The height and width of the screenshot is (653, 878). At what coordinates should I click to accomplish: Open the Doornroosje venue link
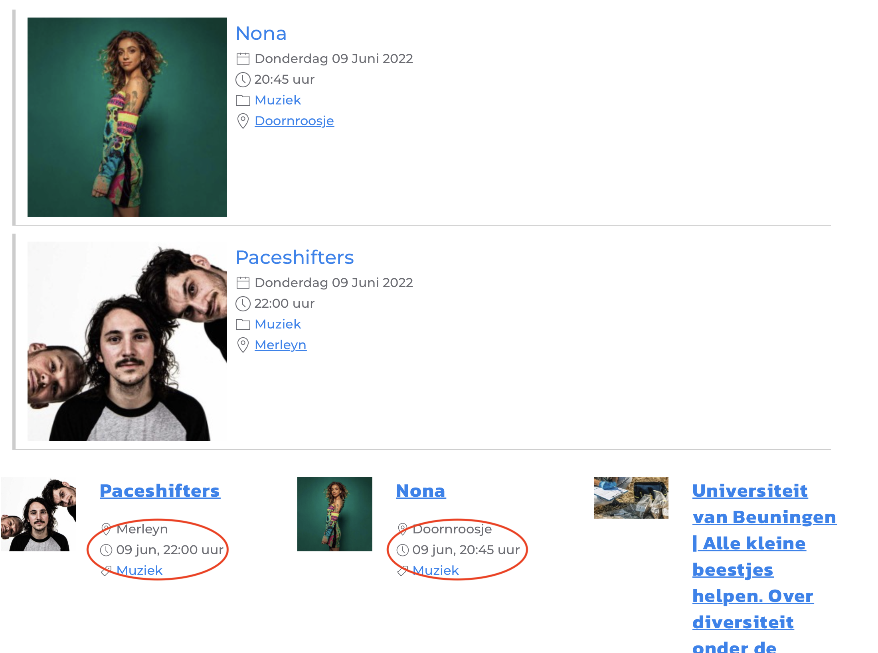pyautogui.click(x=294, y=121)
